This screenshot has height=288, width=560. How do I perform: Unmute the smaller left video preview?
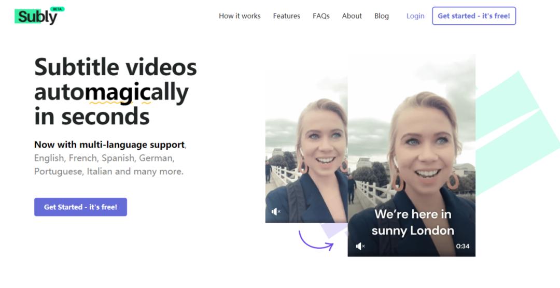[276, 212]
